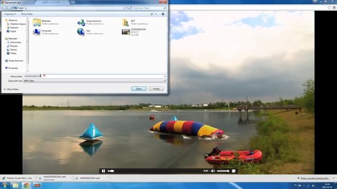Collapse folders with Ukryj foldery

coord(11,89)
